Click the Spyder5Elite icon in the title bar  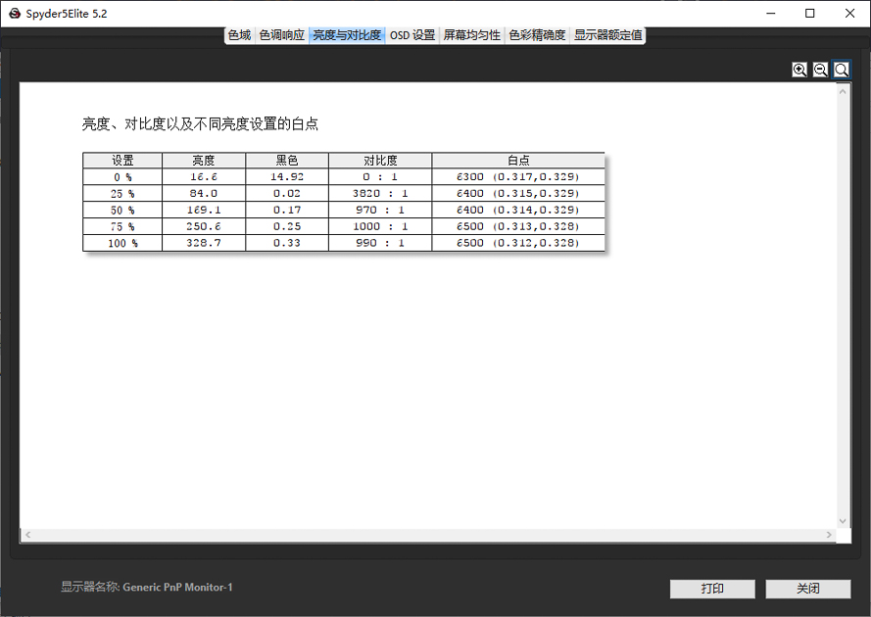tap(13, 13)
